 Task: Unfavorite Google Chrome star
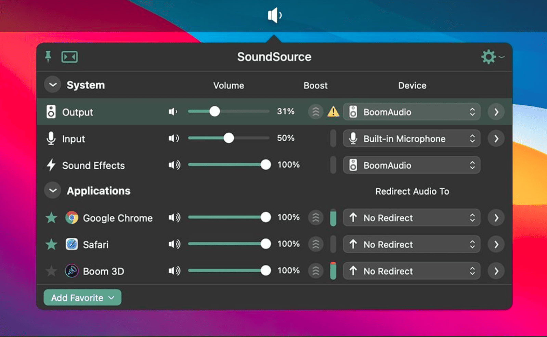51,218
